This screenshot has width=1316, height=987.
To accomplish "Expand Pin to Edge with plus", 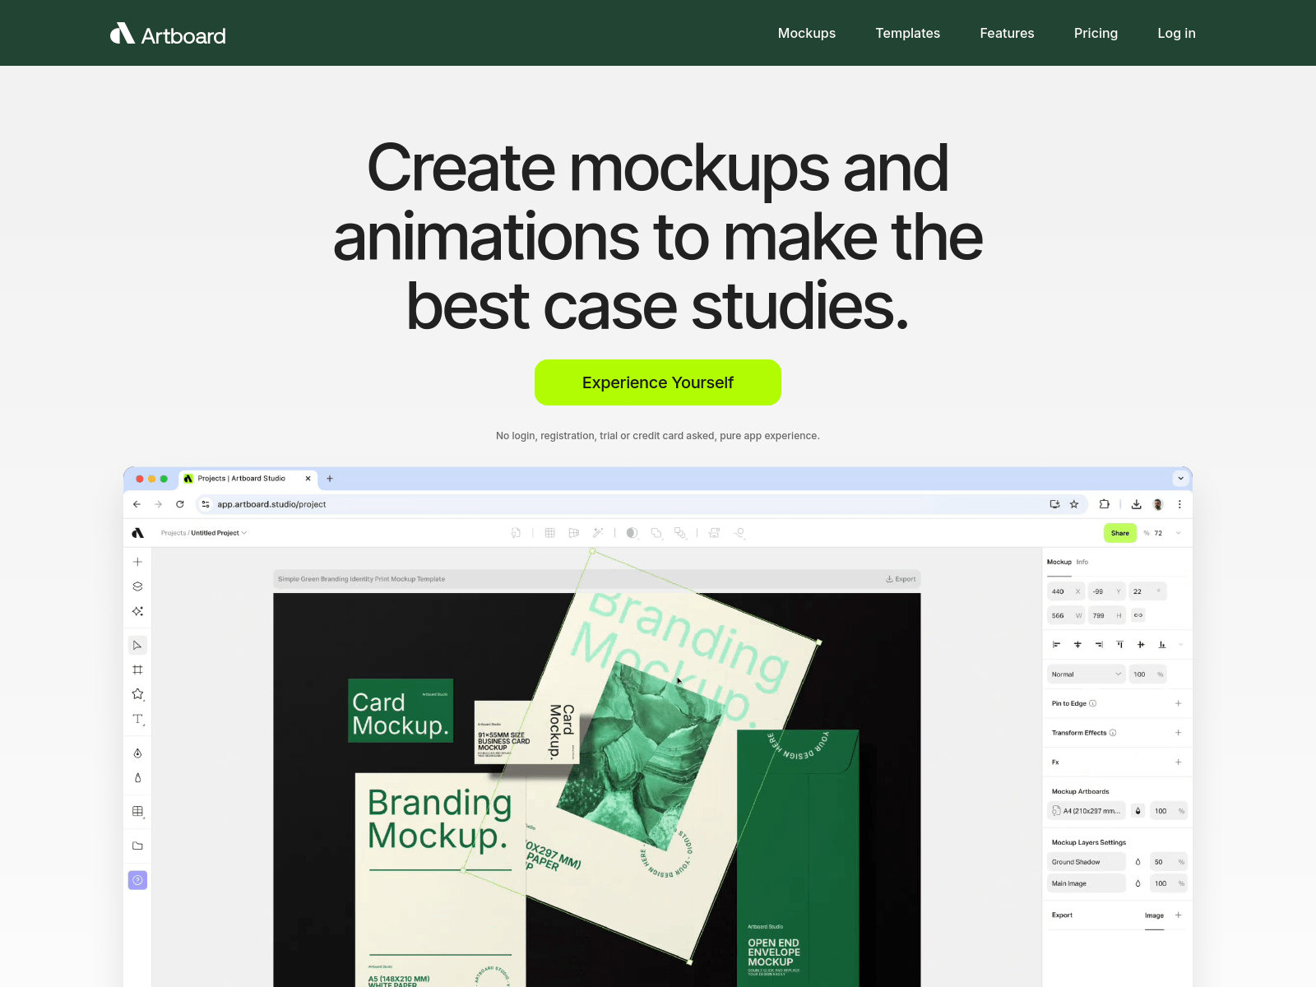I will (1178, 703).
